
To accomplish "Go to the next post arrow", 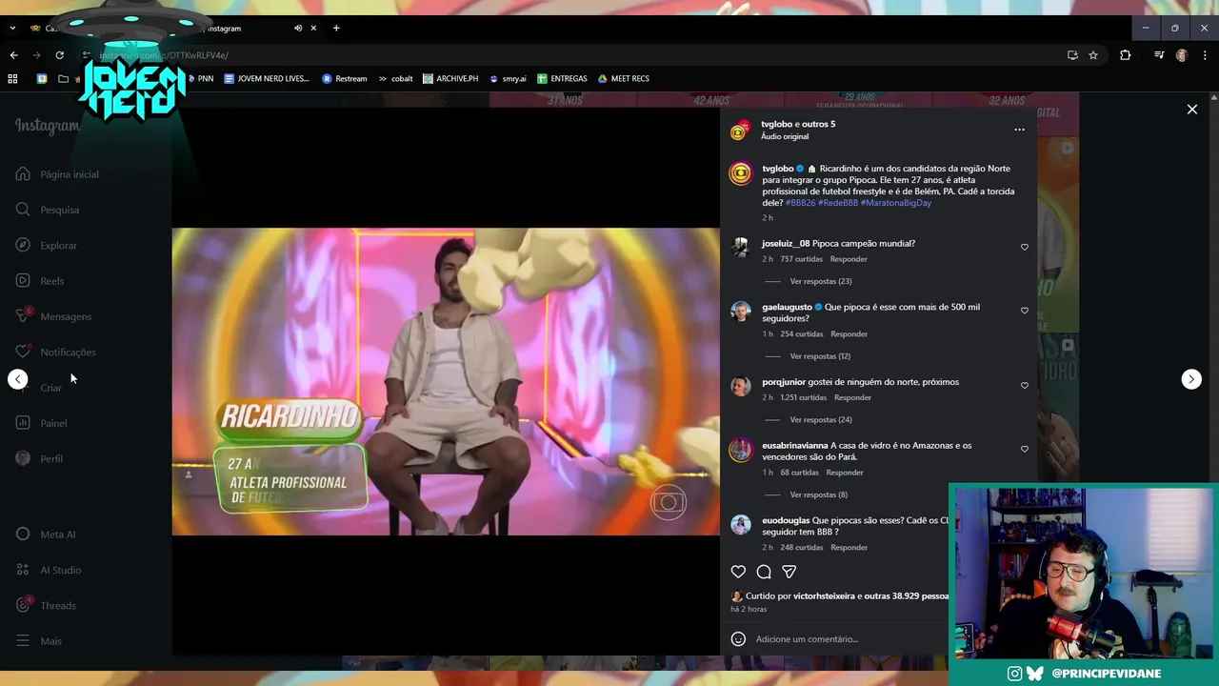I will 1191,379.
